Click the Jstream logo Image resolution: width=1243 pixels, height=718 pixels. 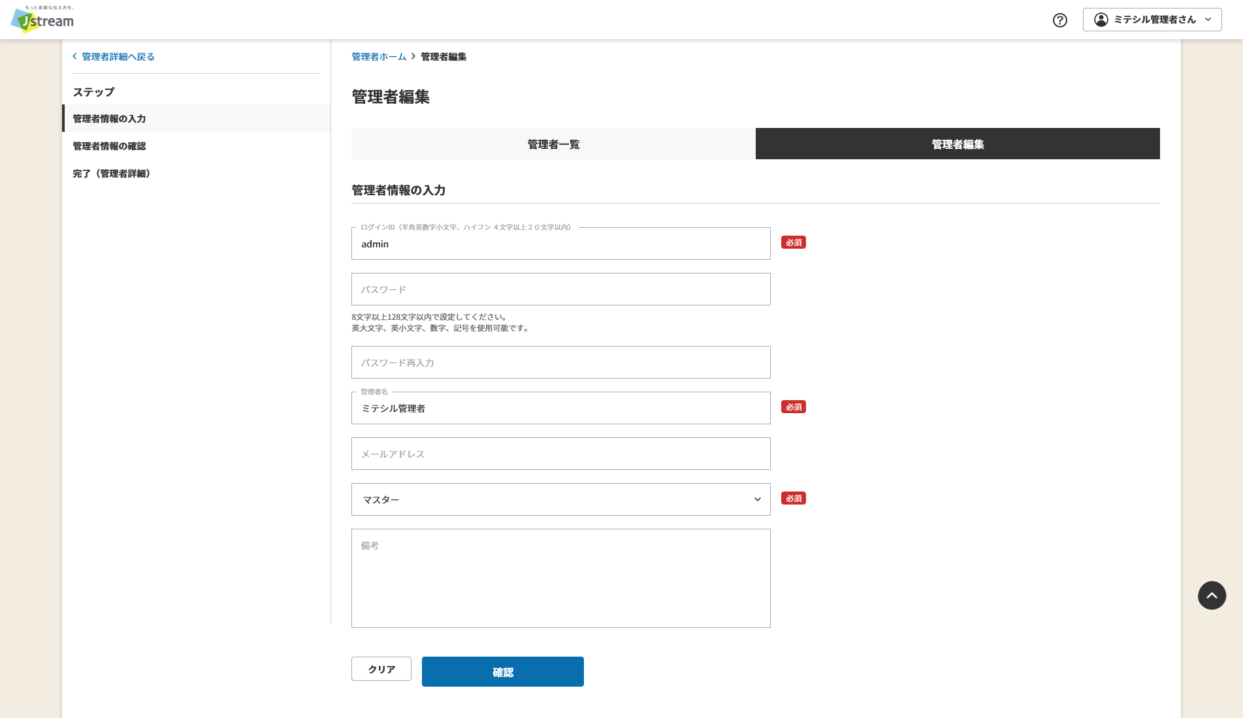click(x=42, y=20)
